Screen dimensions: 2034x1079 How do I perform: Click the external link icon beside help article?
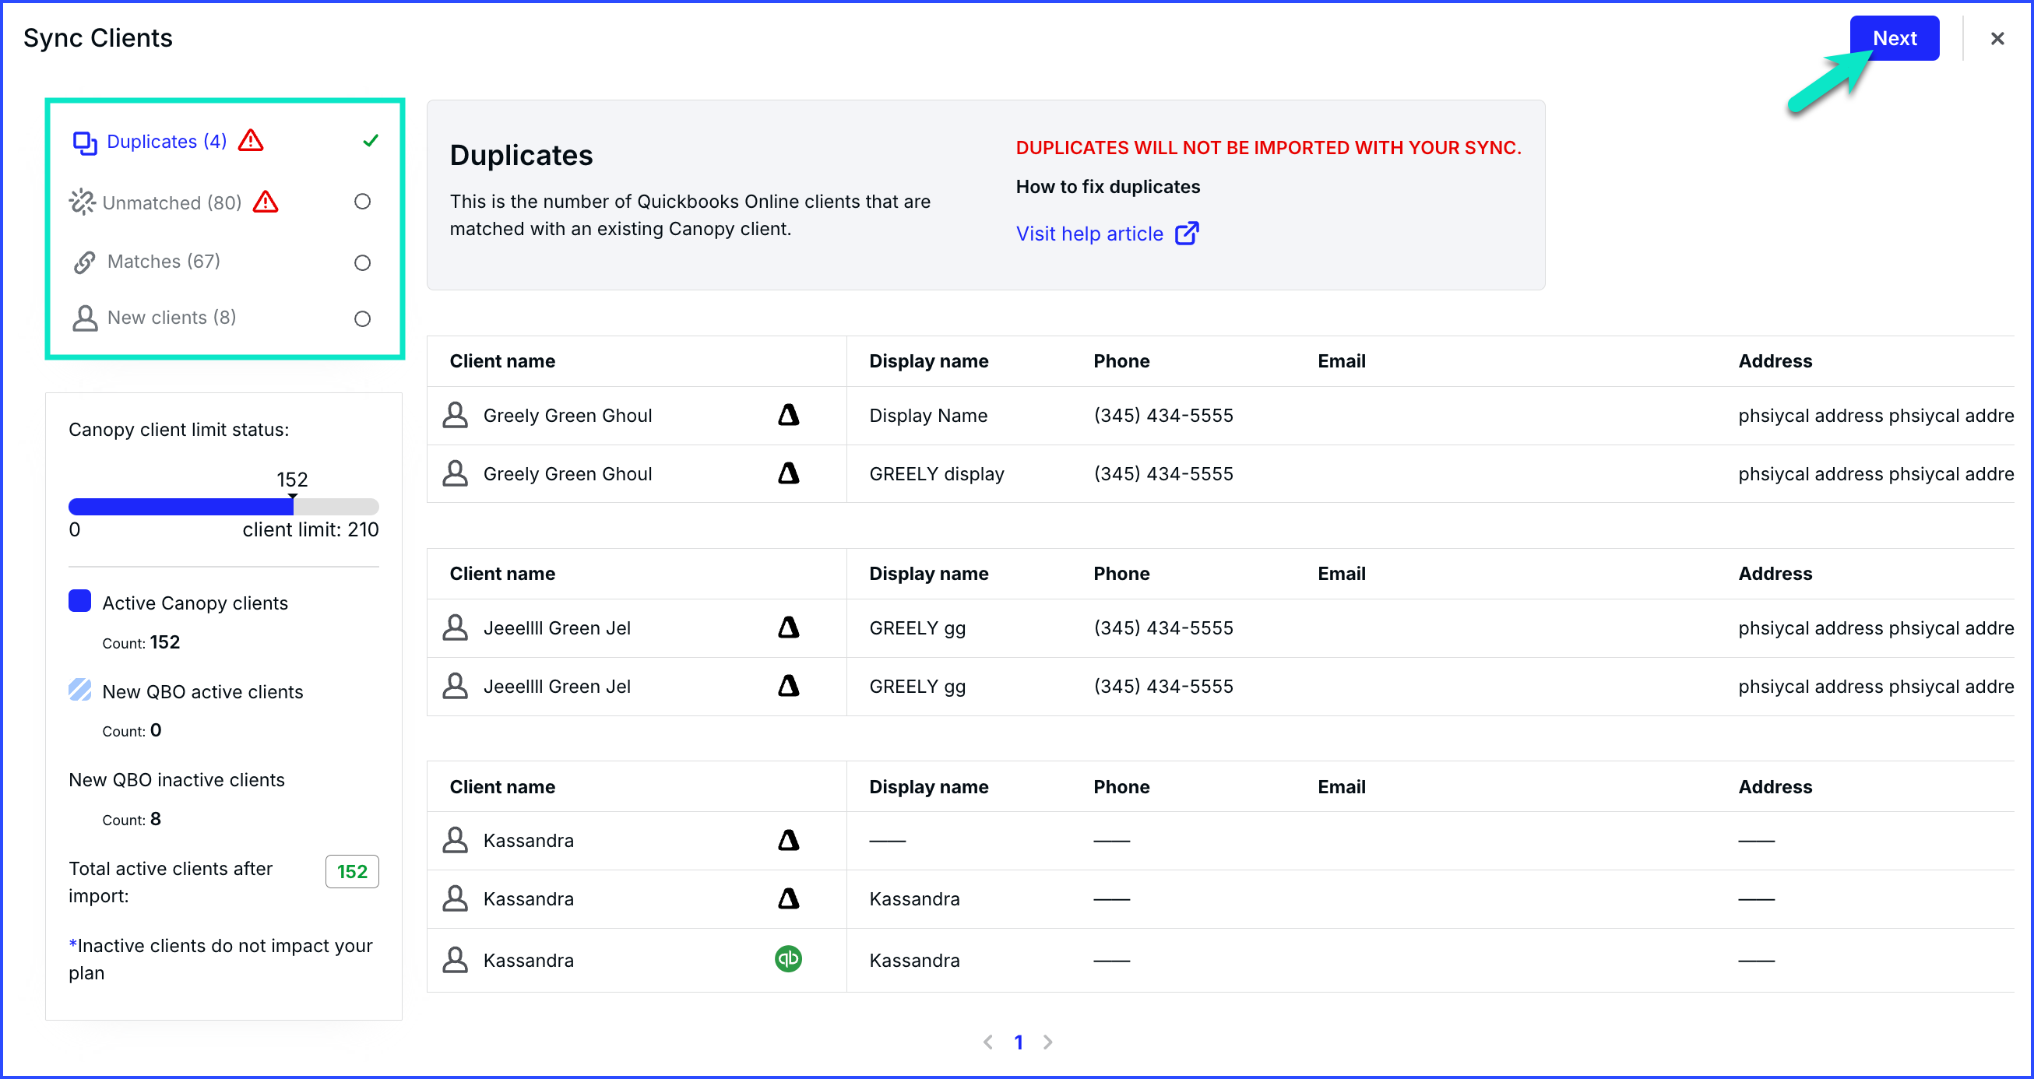(1187, 234)
